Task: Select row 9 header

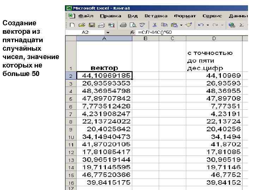Action: tap(71, 129)
